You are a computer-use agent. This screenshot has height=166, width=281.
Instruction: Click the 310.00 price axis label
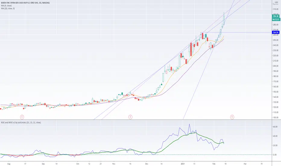[276, 9]
